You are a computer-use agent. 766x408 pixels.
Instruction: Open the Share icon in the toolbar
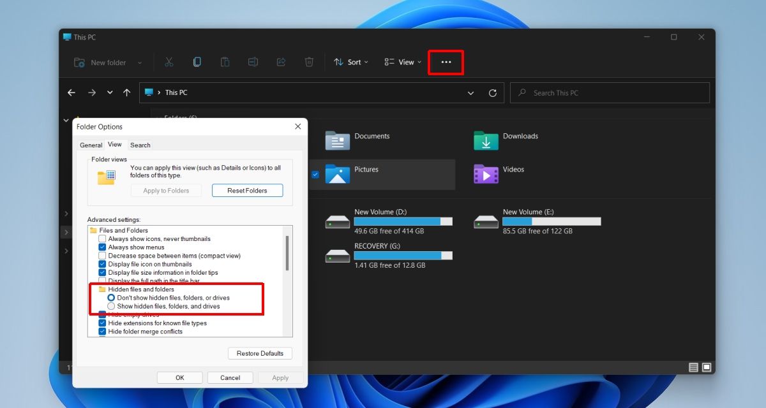pos(281,61)
